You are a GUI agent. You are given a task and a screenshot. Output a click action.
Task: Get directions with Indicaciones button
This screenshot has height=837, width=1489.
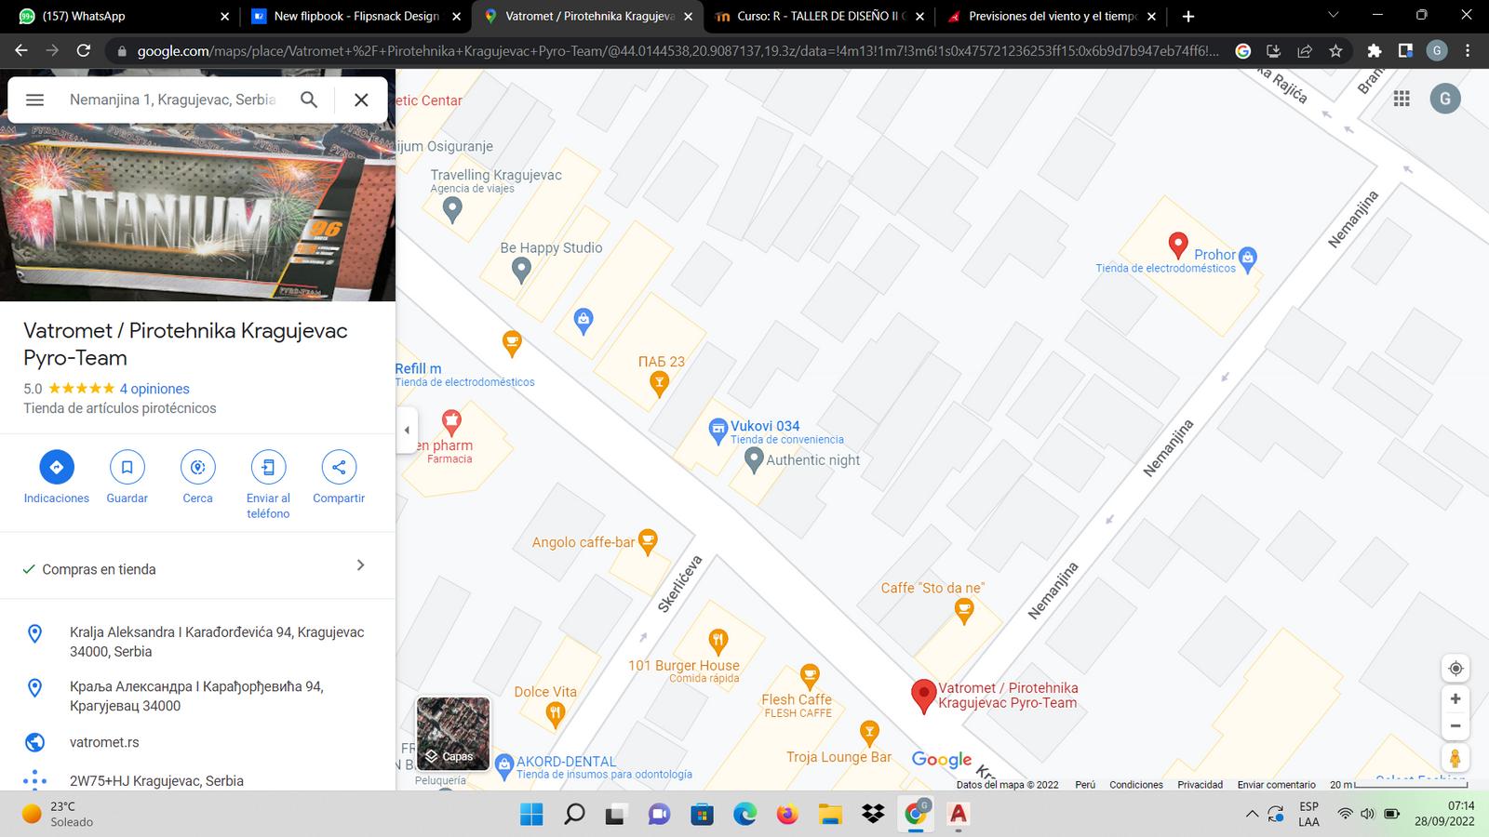57,478
